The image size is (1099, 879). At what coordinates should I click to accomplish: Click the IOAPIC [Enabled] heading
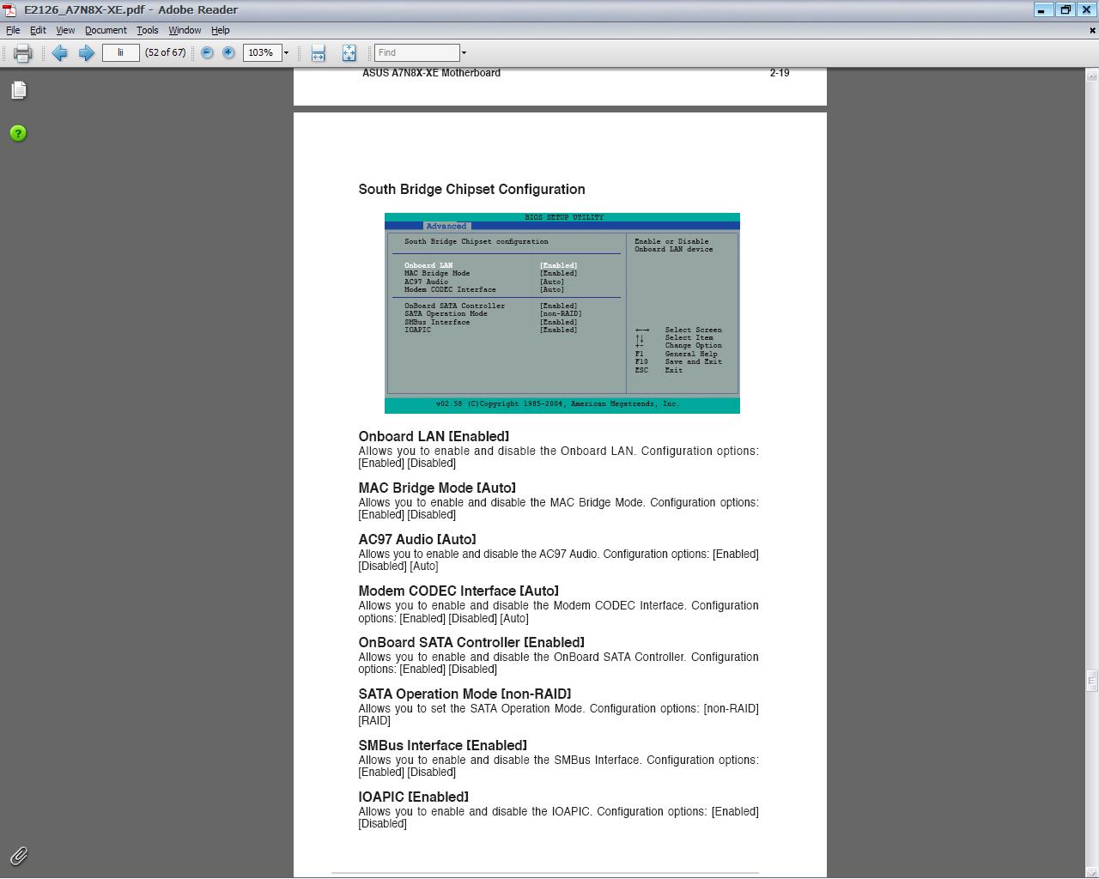point(414,797)
